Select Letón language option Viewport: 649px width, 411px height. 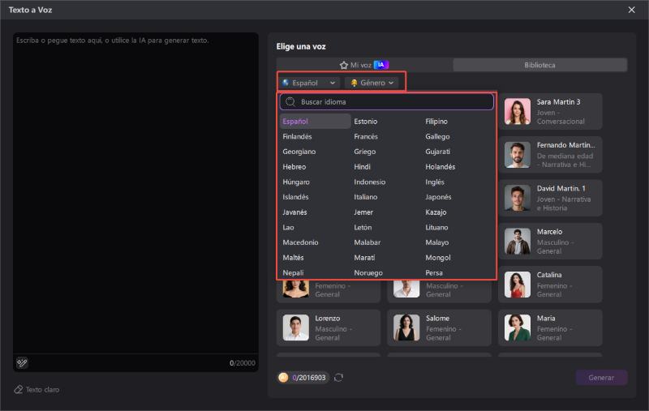[363, 228]
